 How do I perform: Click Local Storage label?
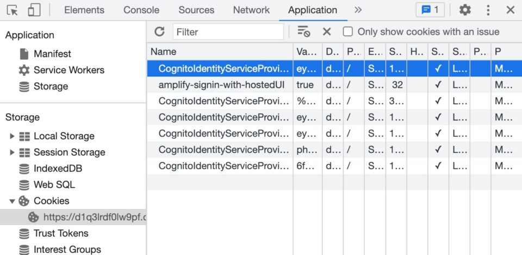pos(64,136)
